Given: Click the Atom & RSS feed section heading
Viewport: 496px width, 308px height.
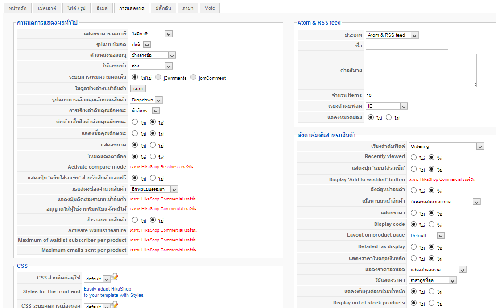Looking at the screenshot, I should point(319,23).
